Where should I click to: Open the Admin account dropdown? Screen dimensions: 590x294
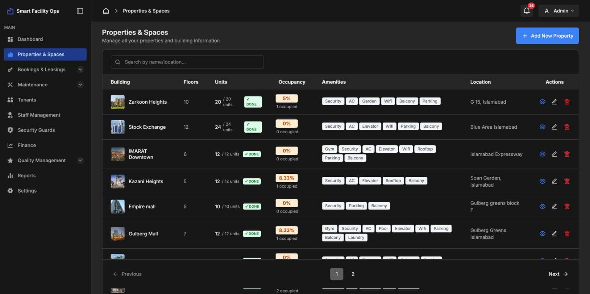(x=558, y=11)
